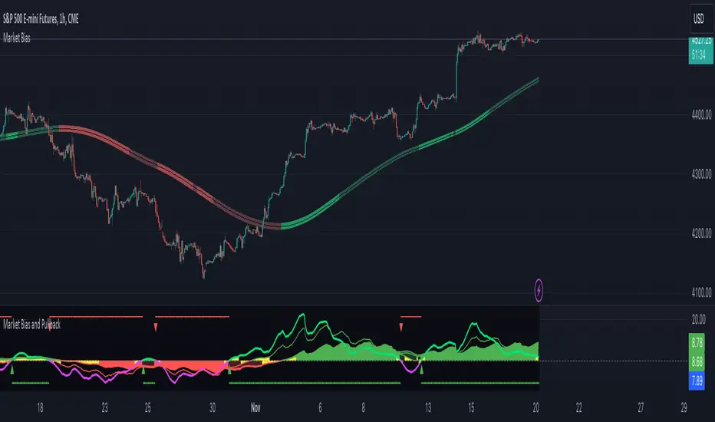Click the S&P 500 E-mini Futures title
The image size is (715, 422).
point(41,18)
